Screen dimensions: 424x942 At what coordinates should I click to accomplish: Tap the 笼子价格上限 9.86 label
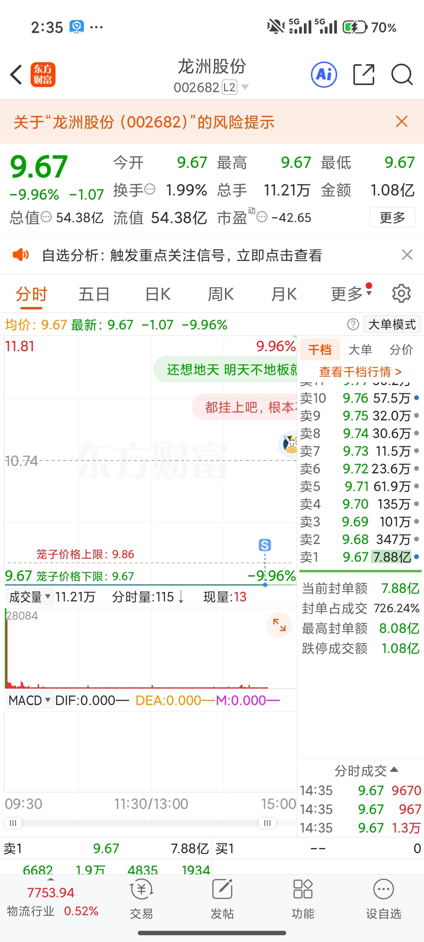85,554
